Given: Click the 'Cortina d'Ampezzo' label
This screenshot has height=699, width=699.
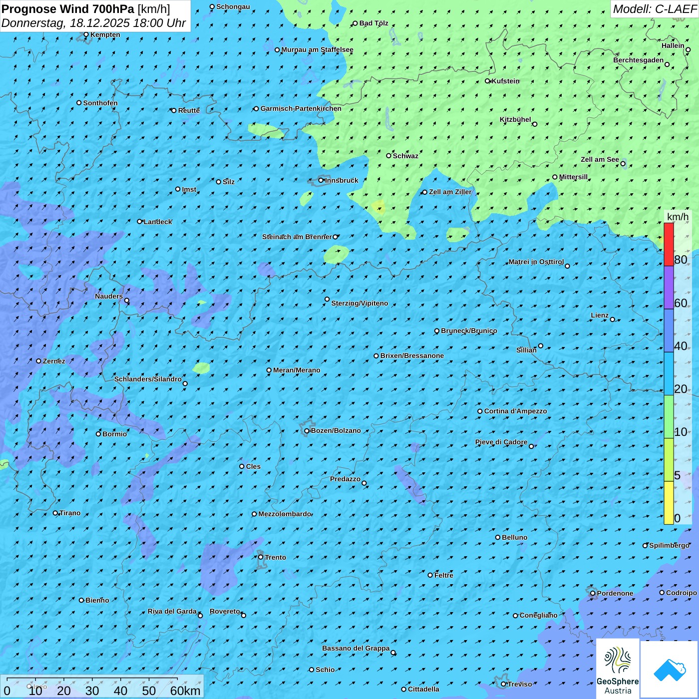Looking at the screenshot, I should pos(515,411).
